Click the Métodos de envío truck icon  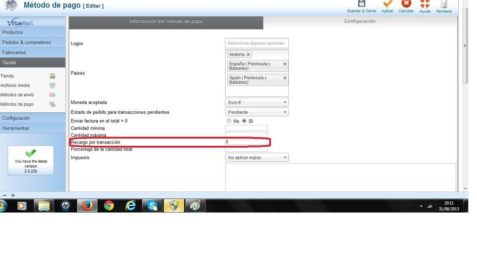point(52,95)
